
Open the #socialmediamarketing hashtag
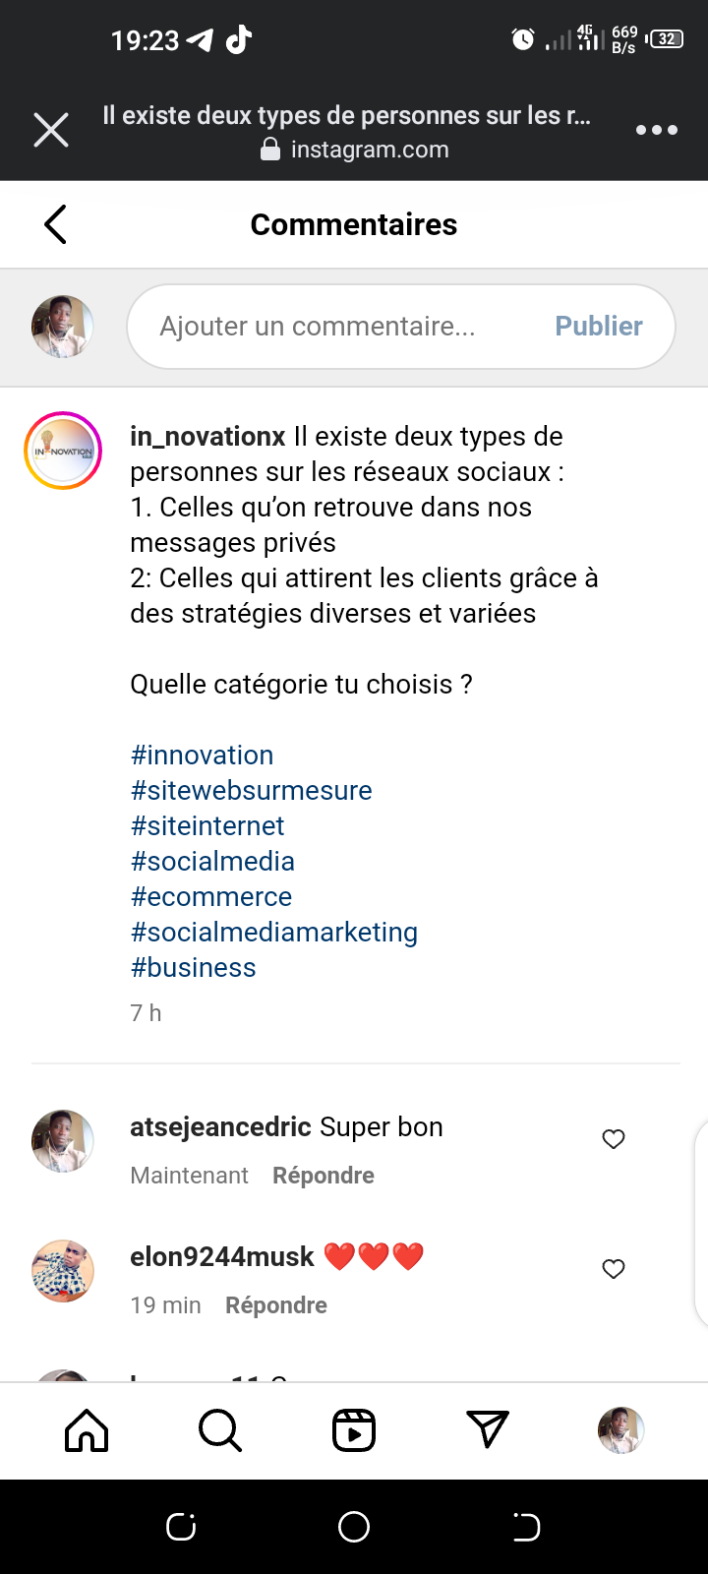274,933
